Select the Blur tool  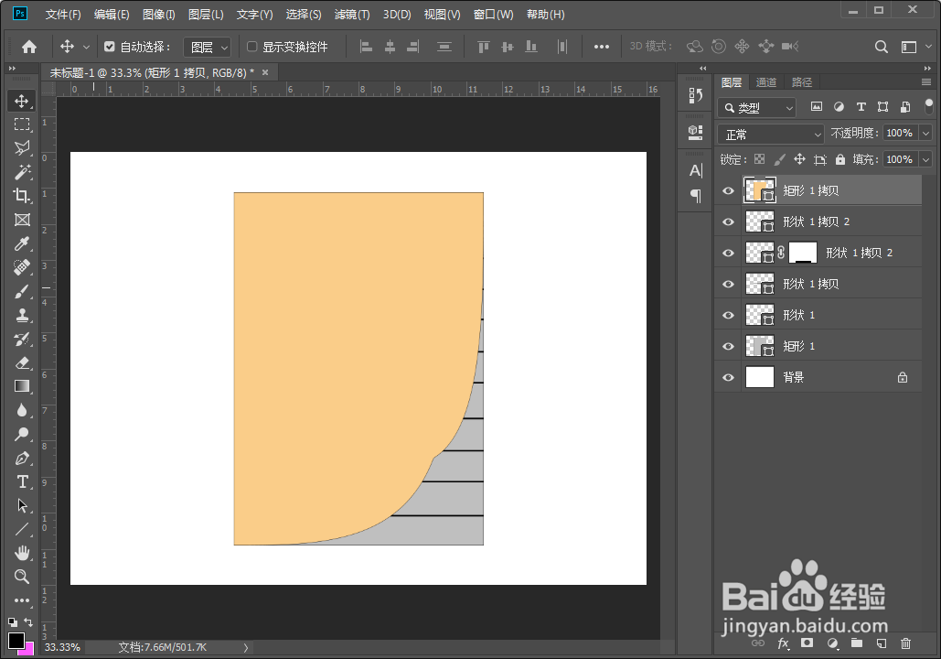22,410
